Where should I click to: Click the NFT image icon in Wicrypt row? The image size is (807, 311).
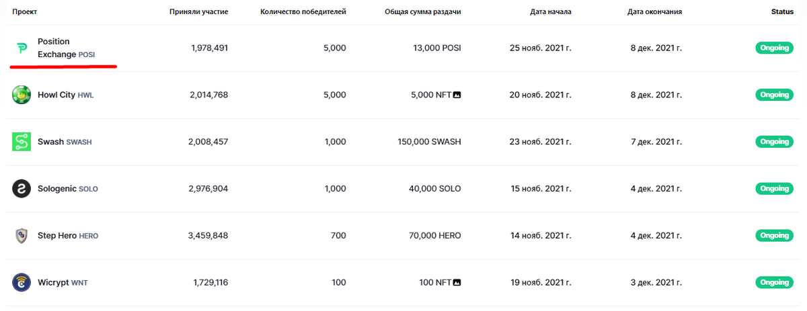[457, 283]
